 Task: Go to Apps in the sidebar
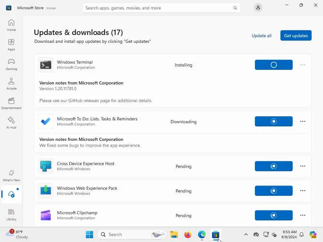tap(11, 45)
